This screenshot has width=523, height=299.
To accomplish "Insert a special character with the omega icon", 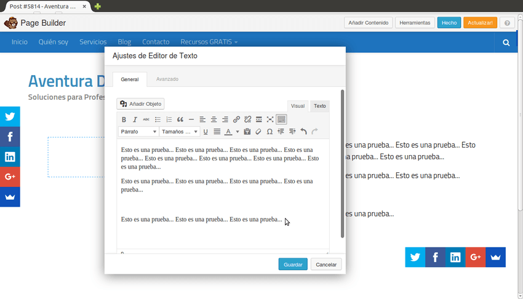I will coord(269,132).
